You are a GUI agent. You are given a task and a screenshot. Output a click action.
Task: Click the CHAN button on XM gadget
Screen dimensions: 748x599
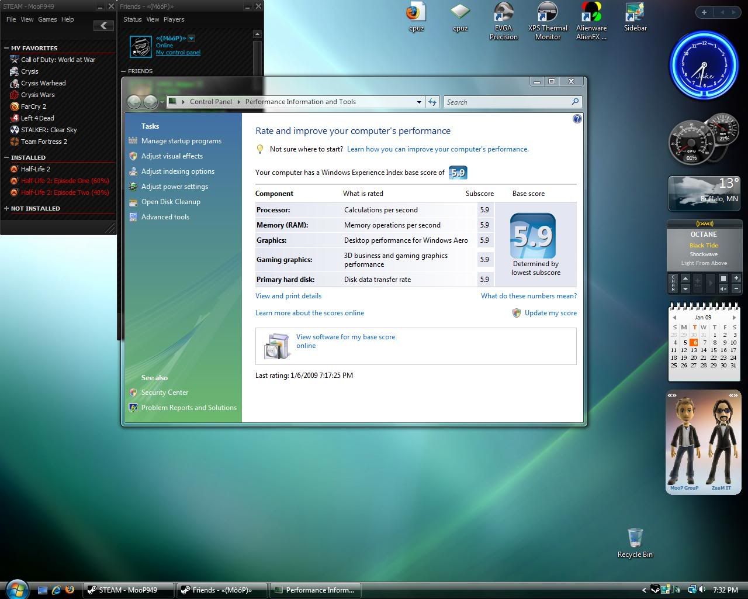tap(673, 283)
